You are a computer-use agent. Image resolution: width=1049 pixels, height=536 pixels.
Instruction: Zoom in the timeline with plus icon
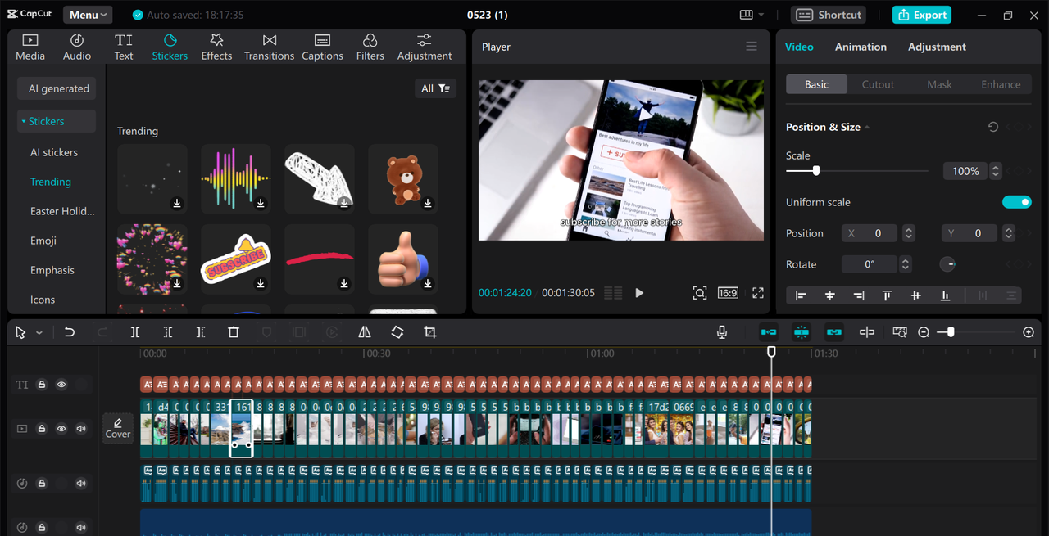(1029, 332)
